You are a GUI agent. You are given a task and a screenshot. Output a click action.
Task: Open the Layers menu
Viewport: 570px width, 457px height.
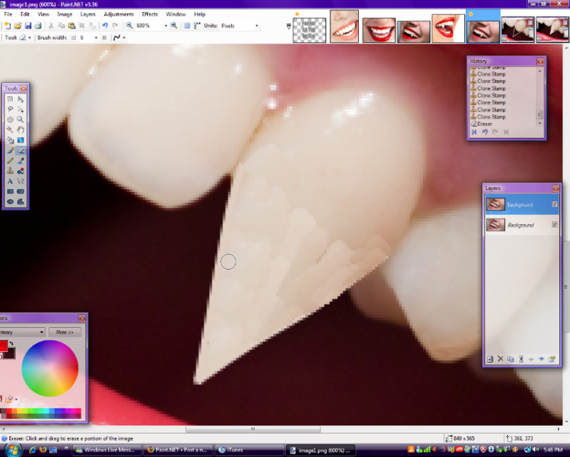(x=88, y=14)
